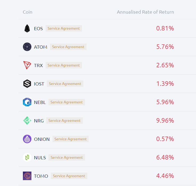196x186 pixels.
Task: Click the NRG 9.96% return rate
Action: pos(165,121)
